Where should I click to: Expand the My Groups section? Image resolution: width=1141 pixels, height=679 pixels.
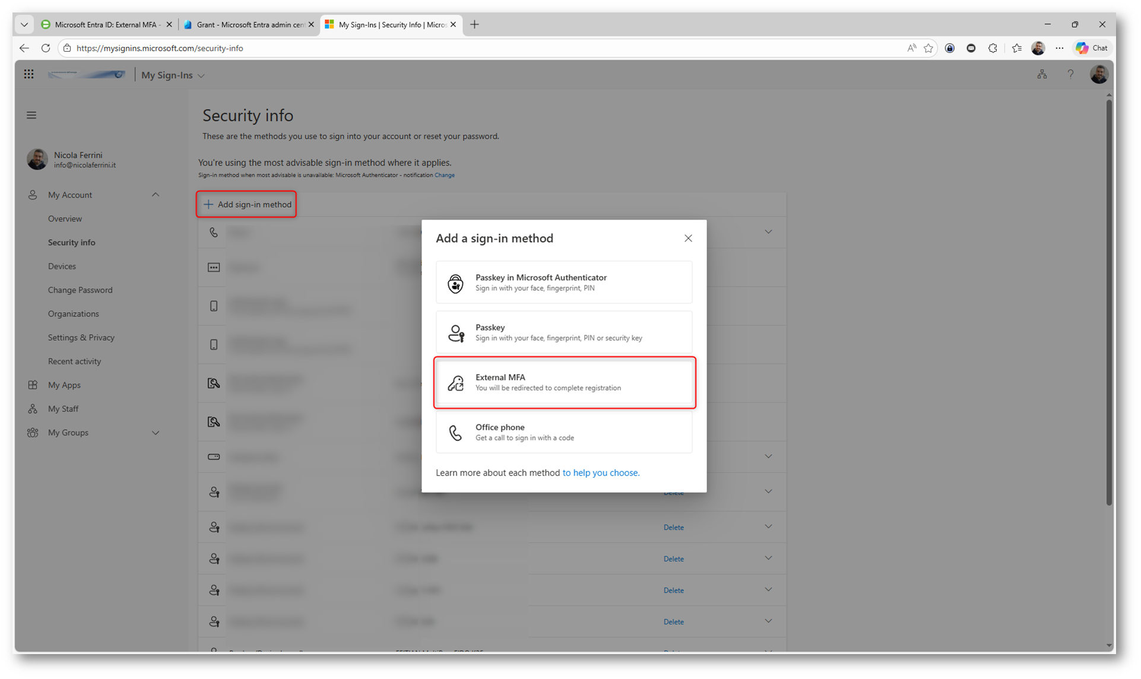click(156, 433)
